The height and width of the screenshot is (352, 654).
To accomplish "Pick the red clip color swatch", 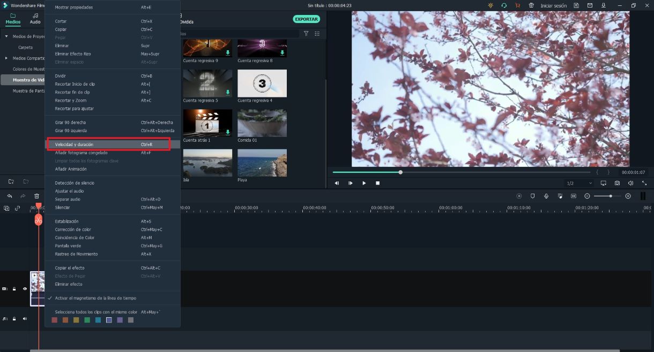I will point(54,320).
